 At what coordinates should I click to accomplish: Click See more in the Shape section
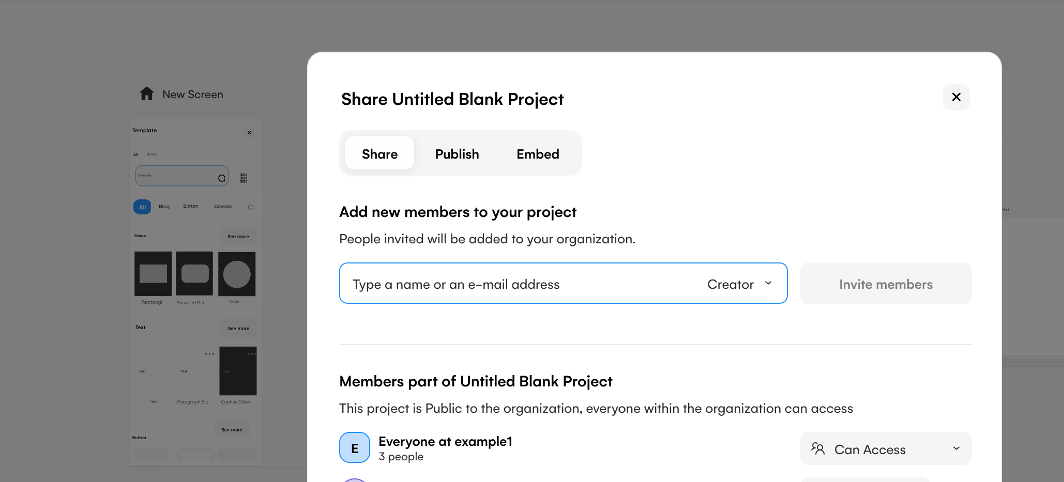[x=238, y=237]
